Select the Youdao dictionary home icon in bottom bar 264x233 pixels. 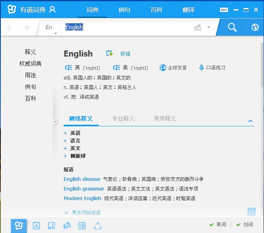tap(19, 226)
